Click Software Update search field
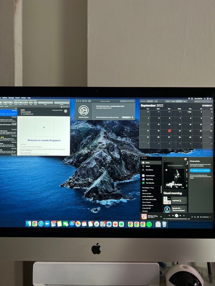The image size is (215, 286). (x=127, y=101)
